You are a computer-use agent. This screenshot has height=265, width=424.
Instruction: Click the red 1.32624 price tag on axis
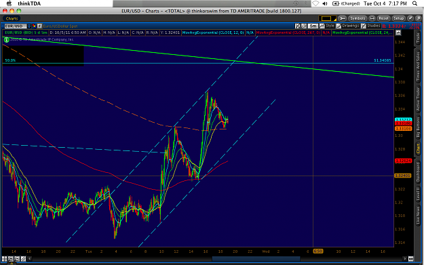[403, 161]
